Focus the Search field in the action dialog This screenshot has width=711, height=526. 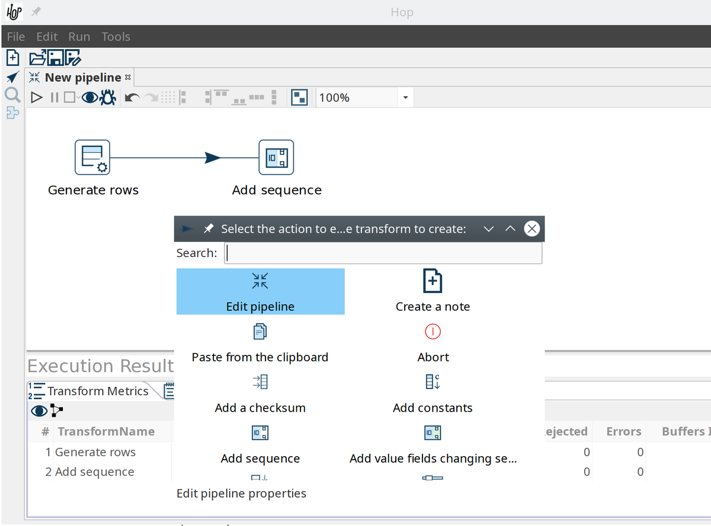pyautogui.click(x=383, y=254)
